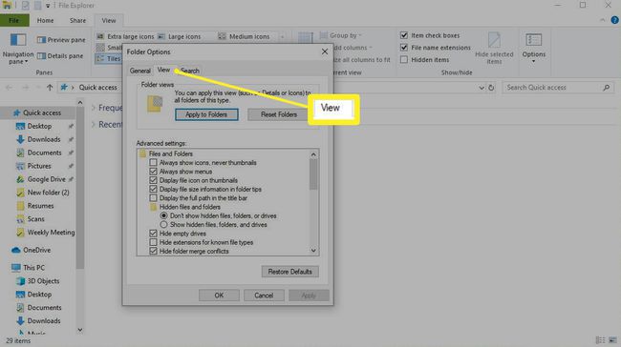
Task: Toggle Hidden items checkbox
Action: point(404,60)
